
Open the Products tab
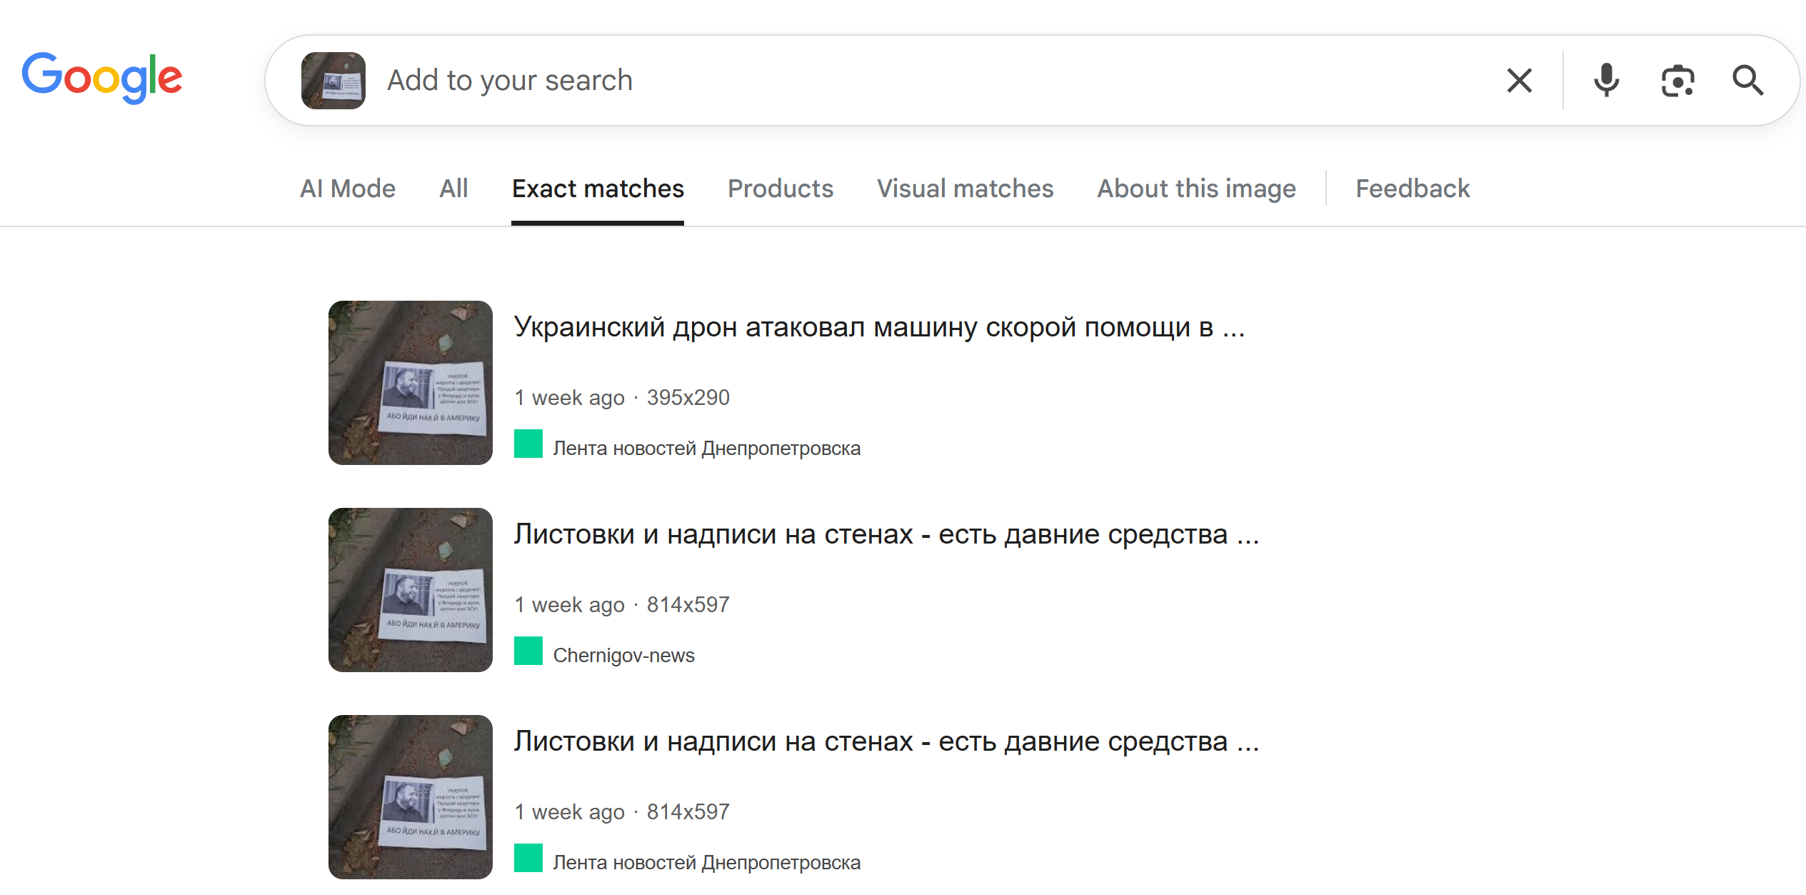[780, 189]
